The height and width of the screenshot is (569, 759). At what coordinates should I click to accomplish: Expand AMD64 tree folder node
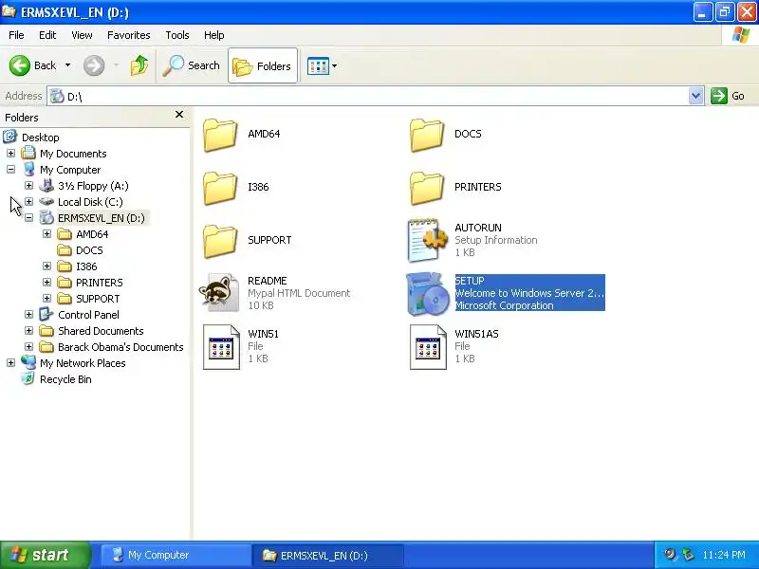pos(46,233)
